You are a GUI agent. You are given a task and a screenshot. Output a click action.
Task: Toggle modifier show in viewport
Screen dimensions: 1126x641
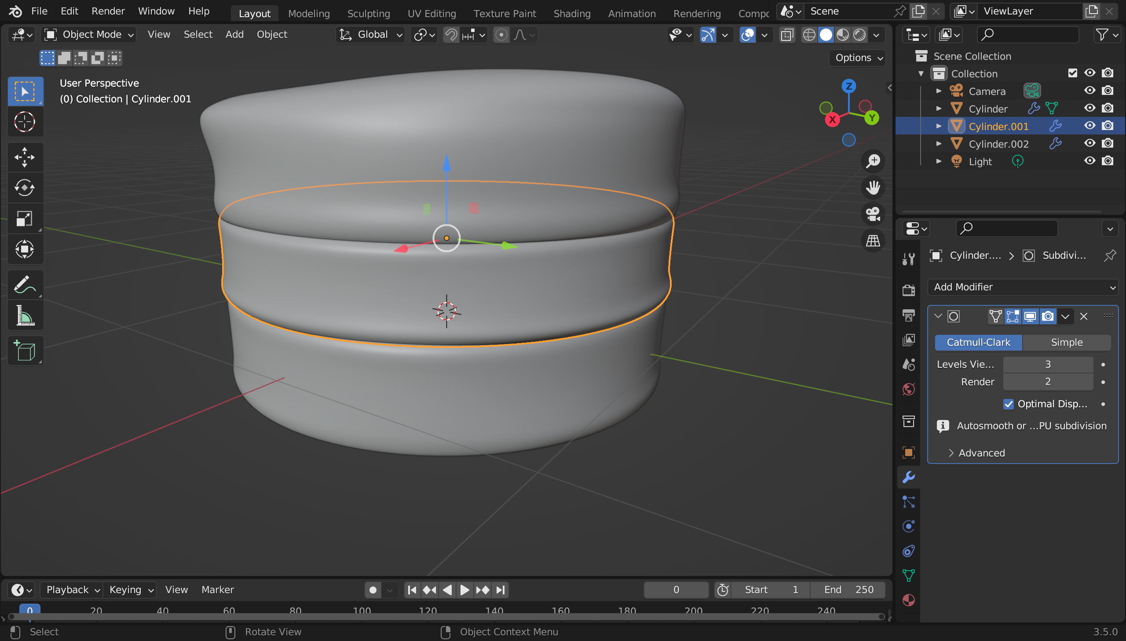coord(1030,316)
